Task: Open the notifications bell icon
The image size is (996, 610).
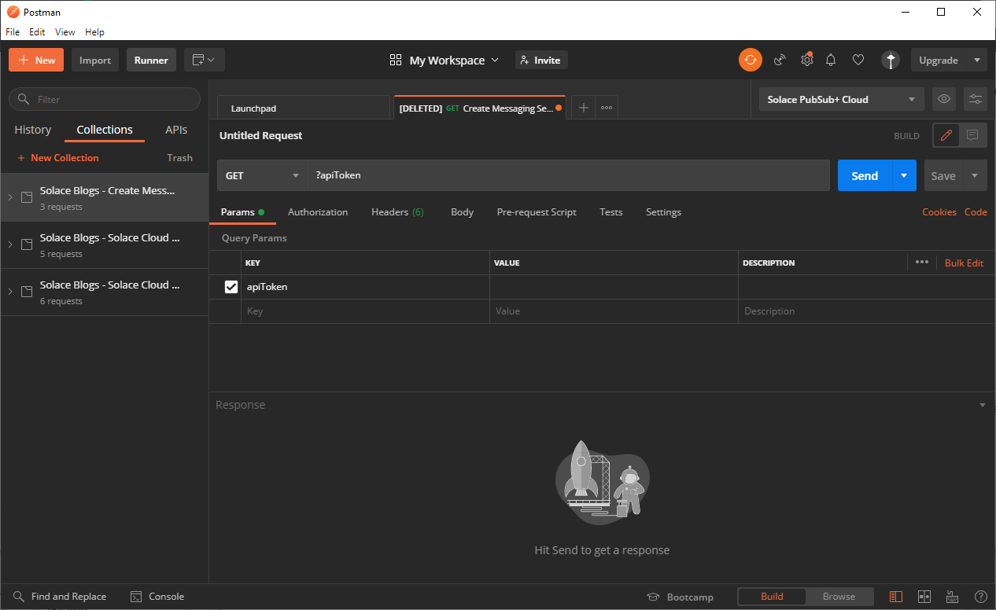Action: 831,60
